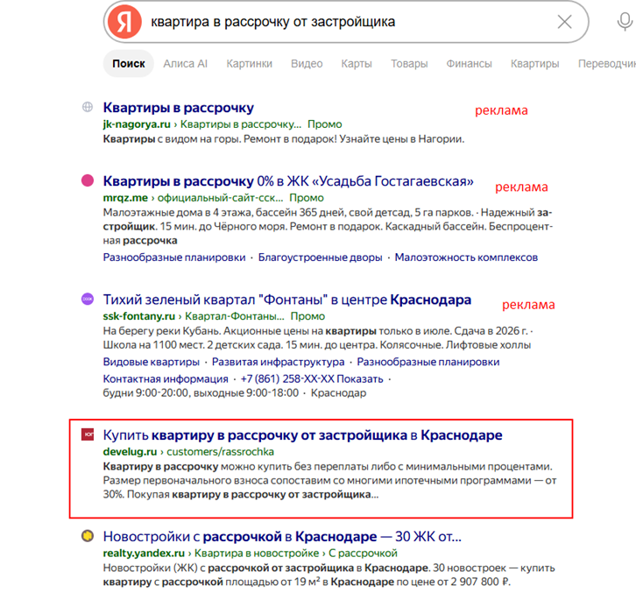This screenshot has height=614, width=636.
Task: Select the Квартиры tab
Action: click(x=534, y=64)
